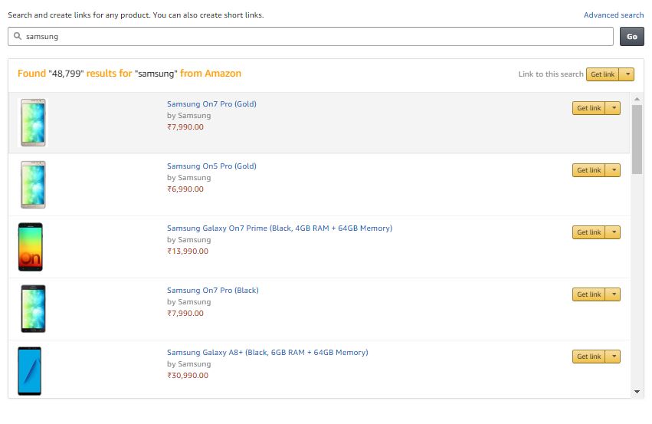
Task: Open Samsung Galaxy A8+ product title link
Action: (267, 353)
